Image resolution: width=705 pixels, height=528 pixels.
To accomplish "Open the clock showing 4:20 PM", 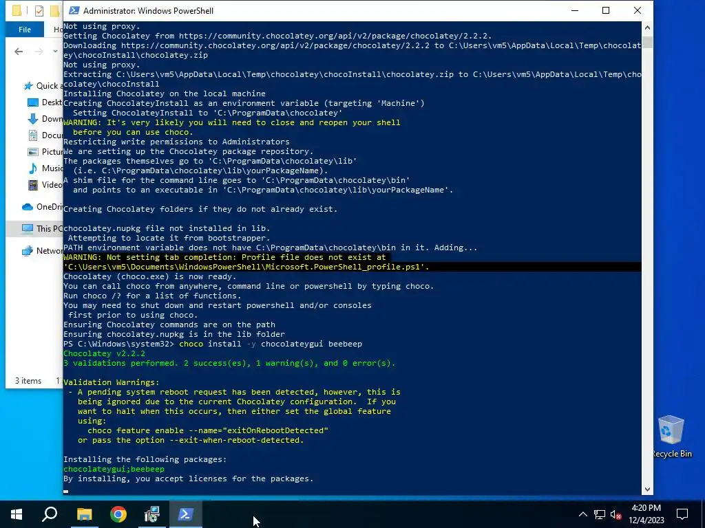I will point(646,514).
